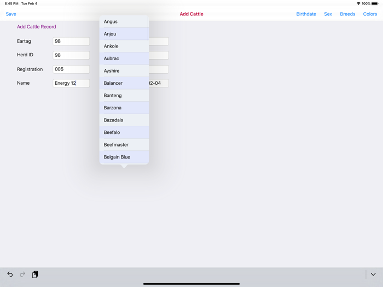Screen dimensions: 383x287
Task: Save the cattle record
Action: coord(11,14)
